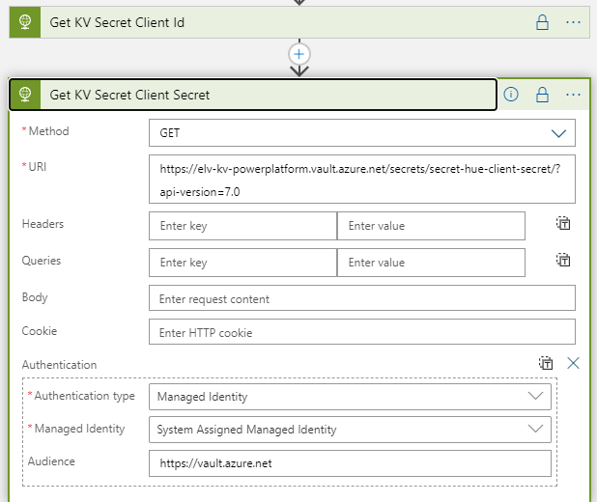Click the plus button to insert a new step

(299, 54)
